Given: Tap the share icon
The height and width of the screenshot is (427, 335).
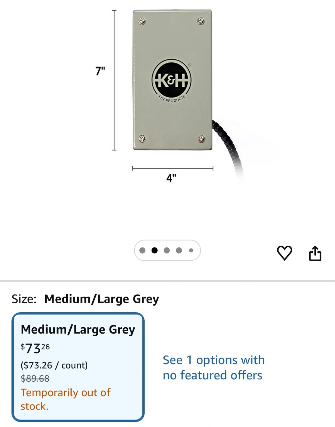Looking at the screenshot, I should coord(315,254).
